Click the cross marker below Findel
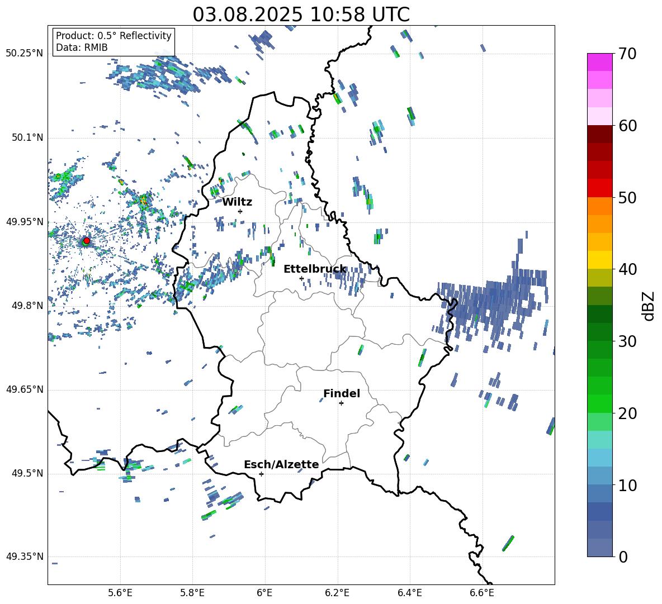 pos(341,403)
